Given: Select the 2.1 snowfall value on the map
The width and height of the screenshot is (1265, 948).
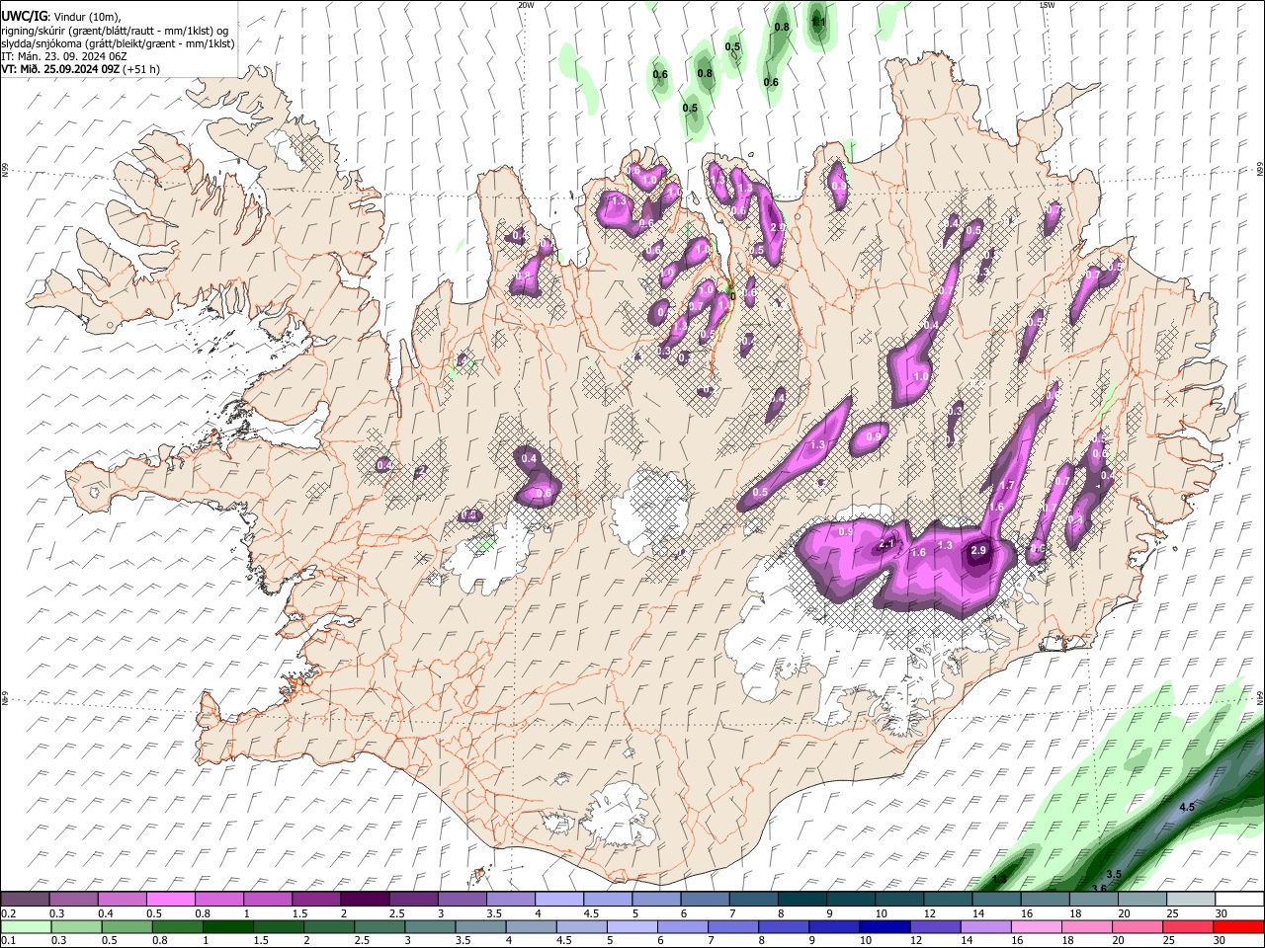Looking at the screenshot, I should [886, 544].
